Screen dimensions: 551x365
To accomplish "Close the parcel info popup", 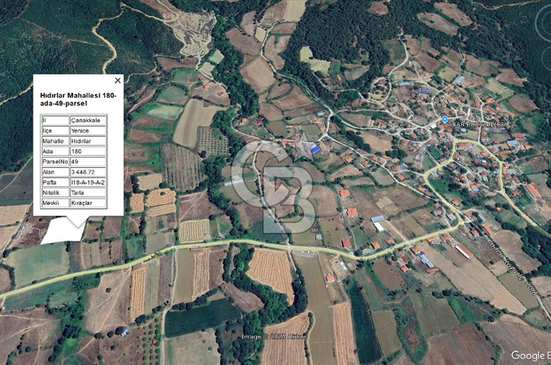I will tap(117, 81).
